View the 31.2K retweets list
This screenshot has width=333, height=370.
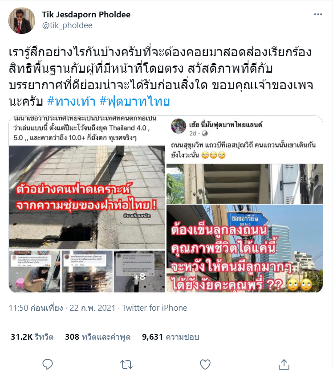pyautogui.click(x=32, y=337)
